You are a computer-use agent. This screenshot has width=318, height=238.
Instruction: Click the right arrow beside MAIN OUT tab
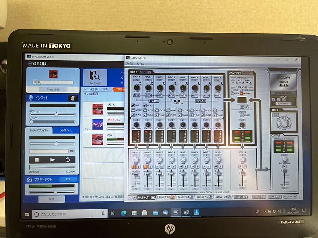[134, 197]
